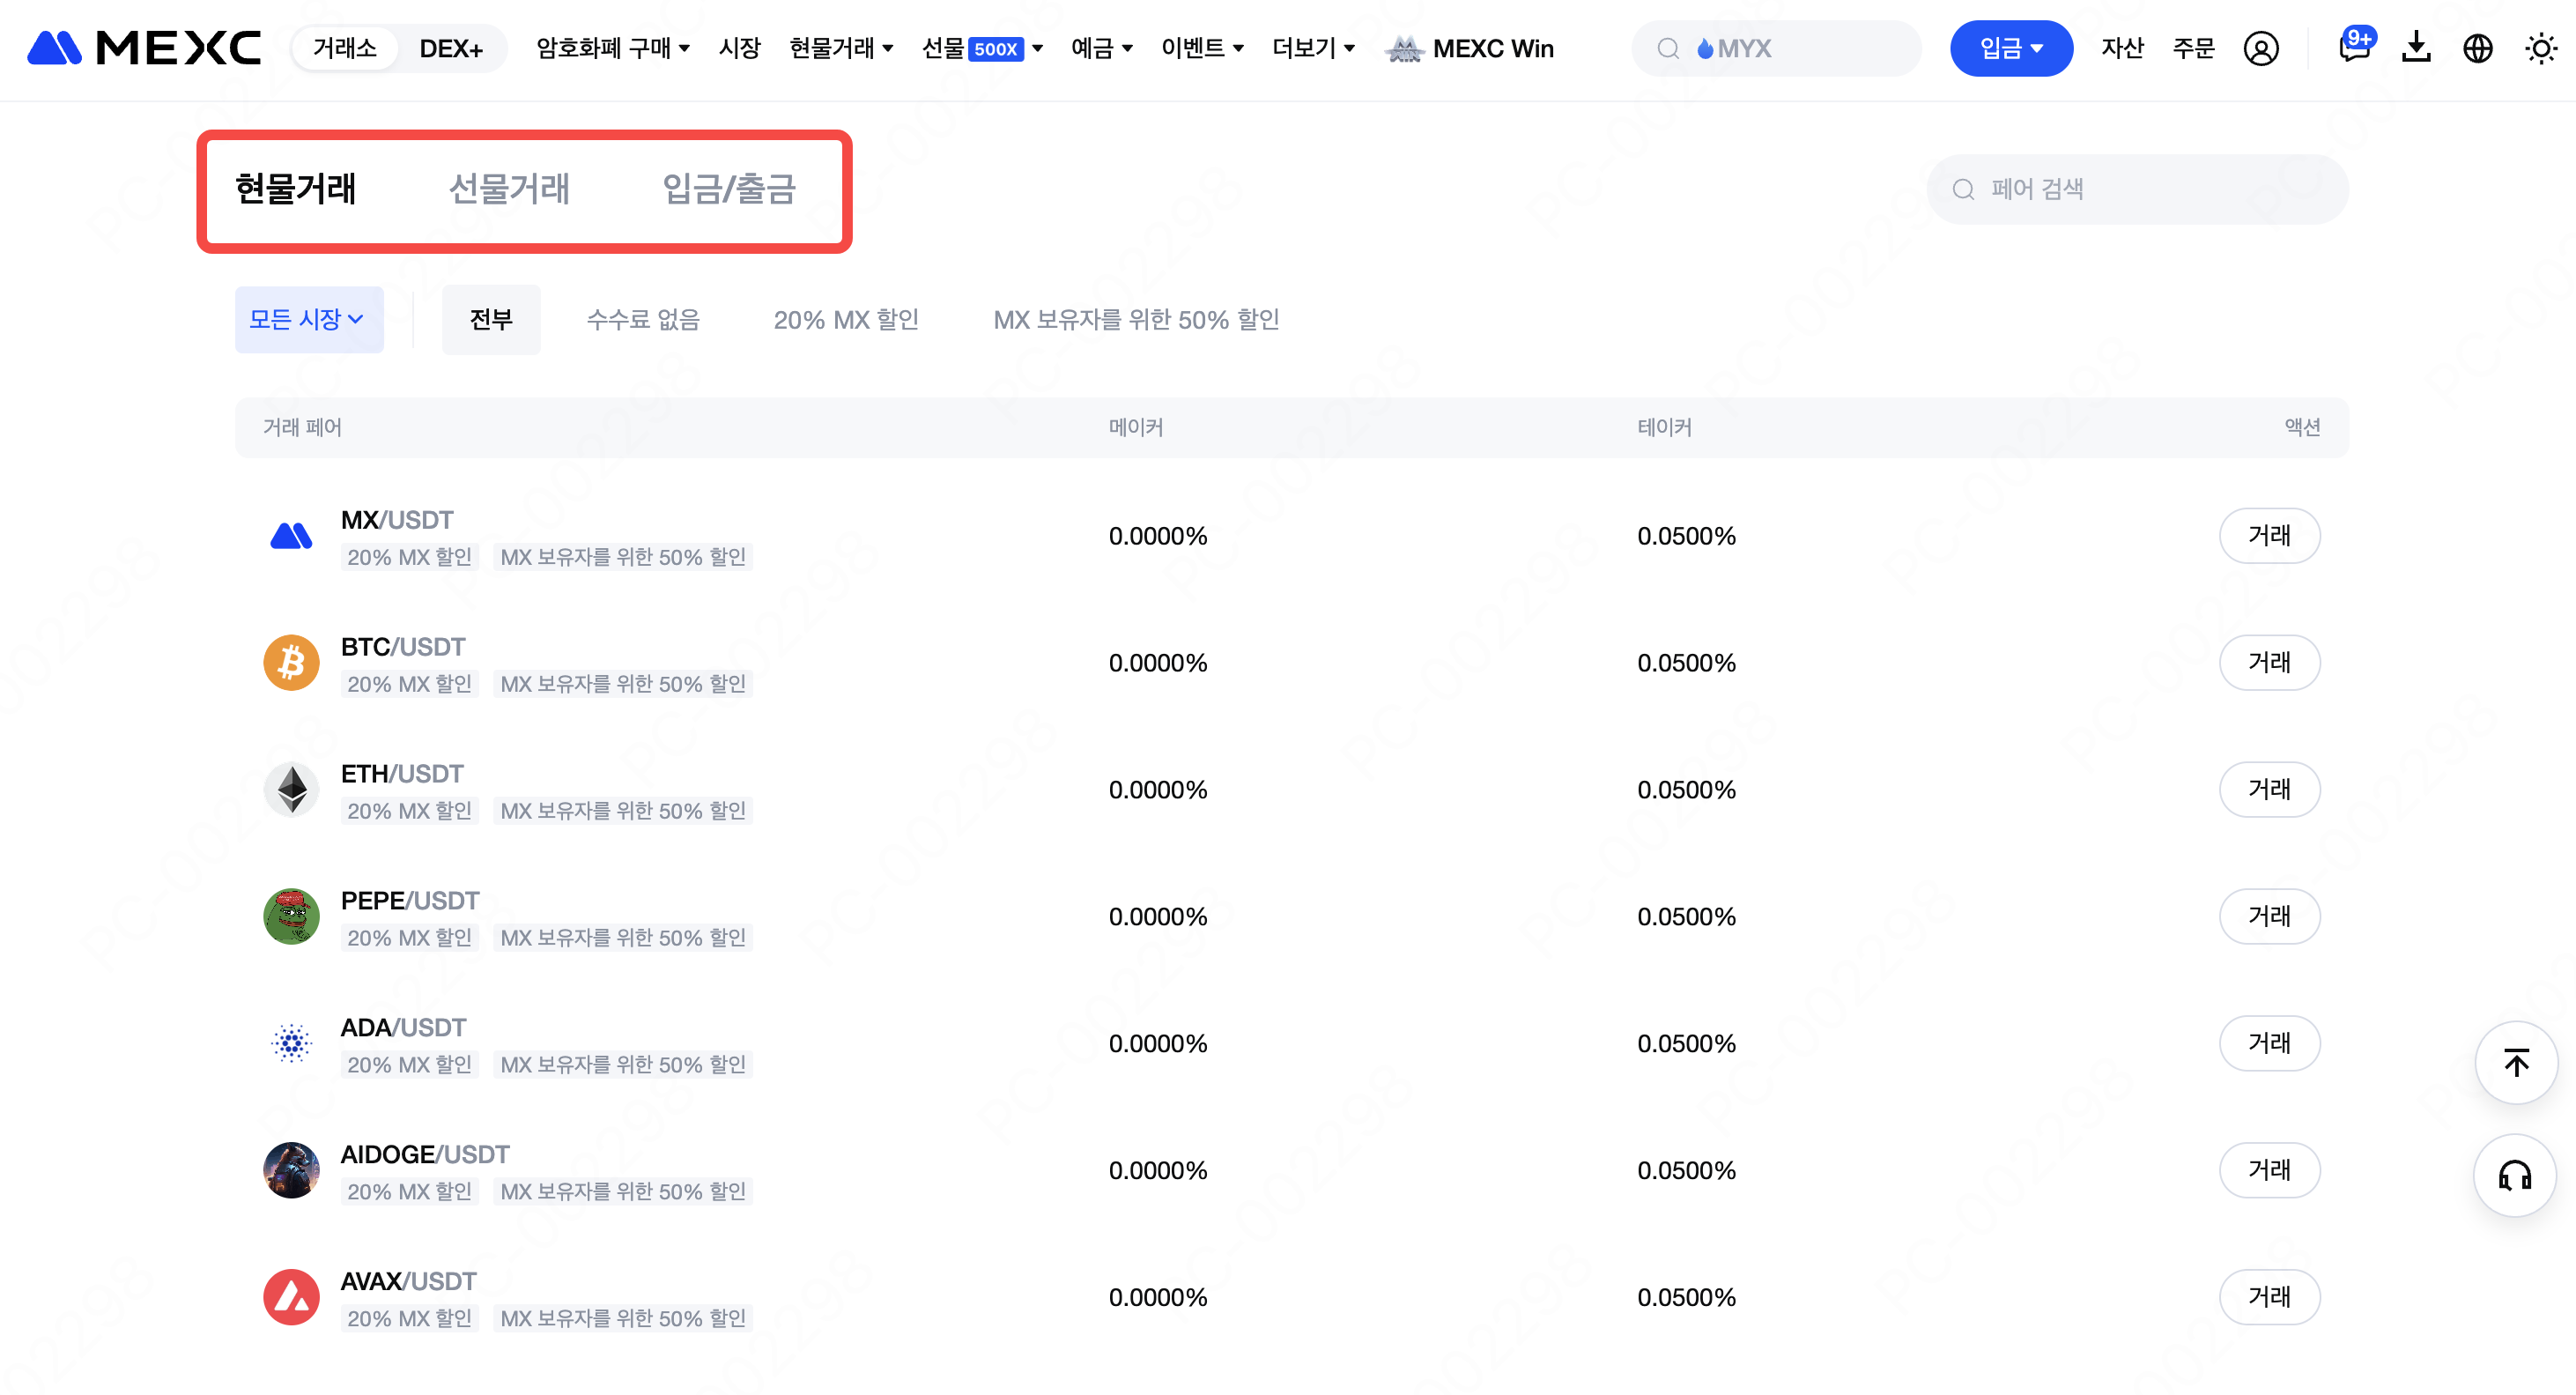Image resolution: width=2576 pixels, height=1395 pixels.
Task: Expand 예금 dropdown menu
Action: point(1102,48)
